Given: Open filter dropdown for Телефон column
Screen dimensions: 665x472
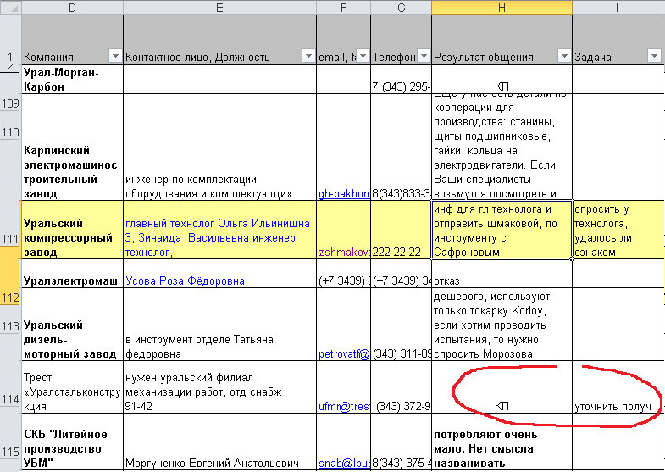Looking at the screenshot, I should tap(424, 56).
